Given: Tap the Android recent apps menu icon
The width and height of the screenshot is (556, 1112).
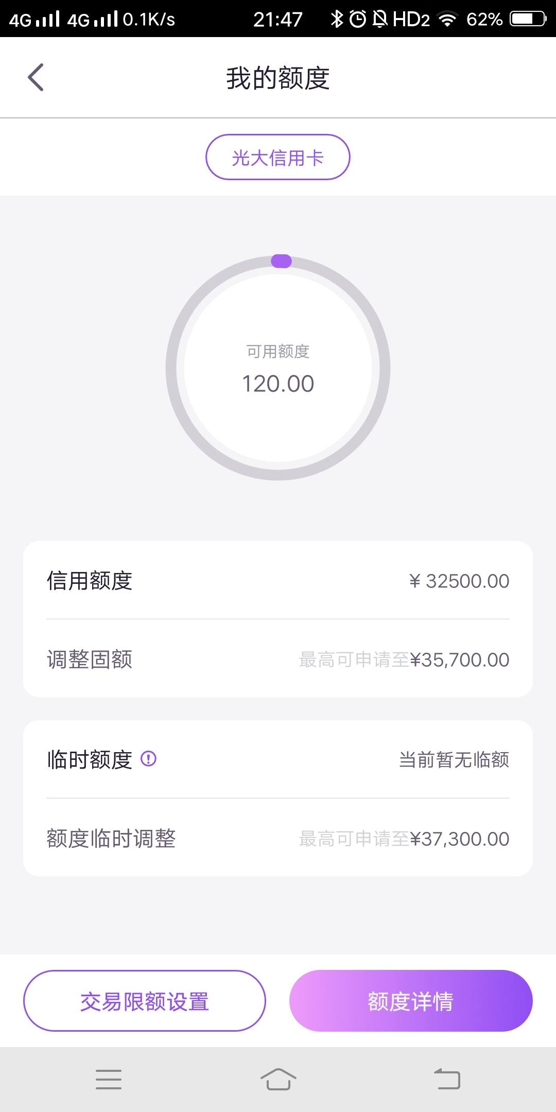Looking at the screenshot, I should [x=109, y=1079].
